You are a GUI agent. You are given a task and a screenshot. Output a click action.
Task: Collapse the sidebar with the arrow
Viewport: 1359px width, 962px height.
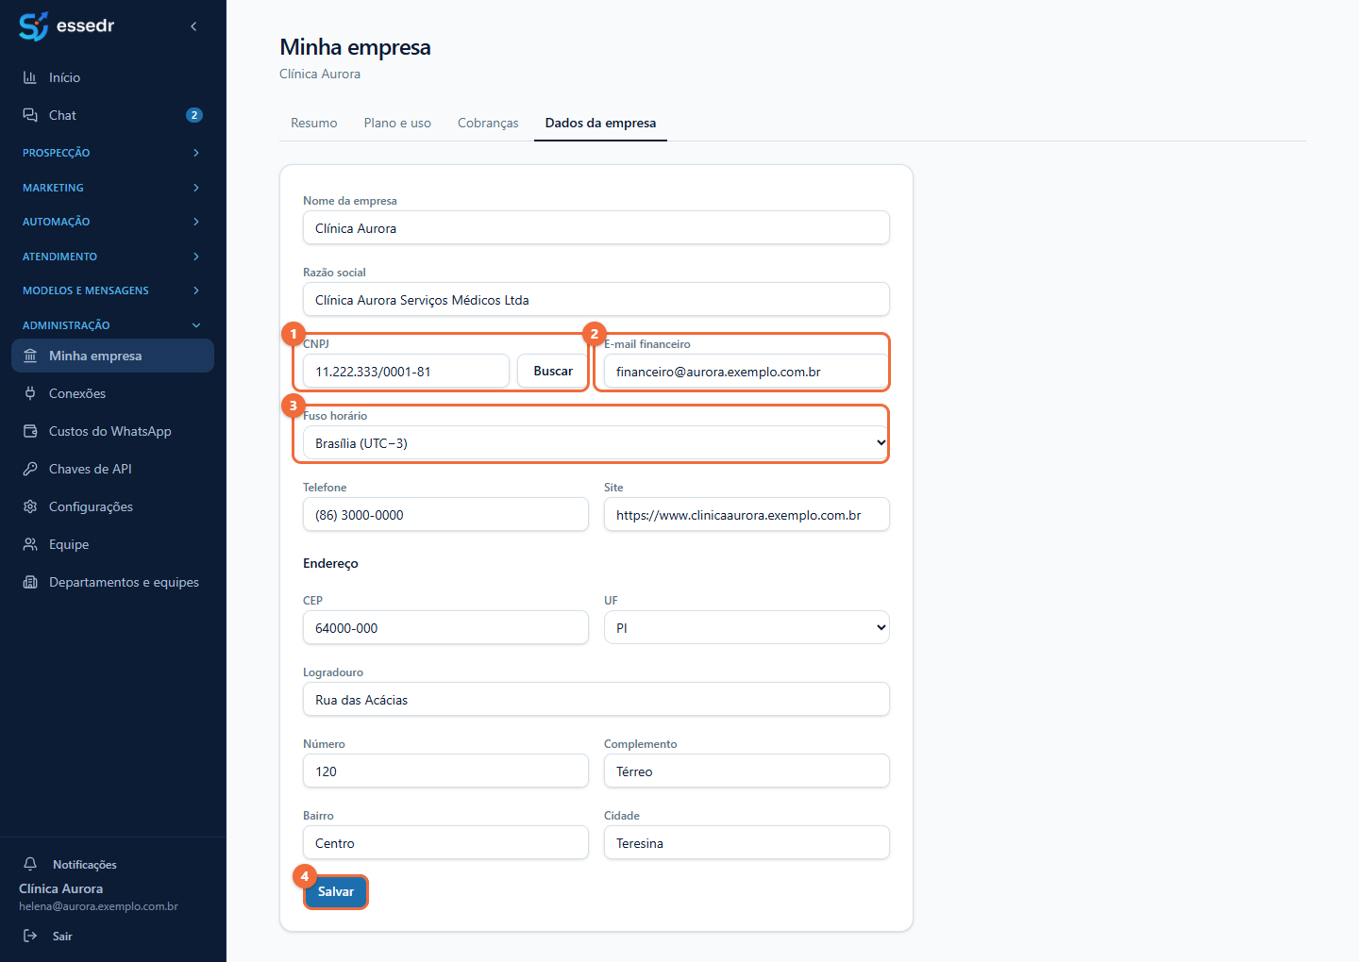point(193,26)
